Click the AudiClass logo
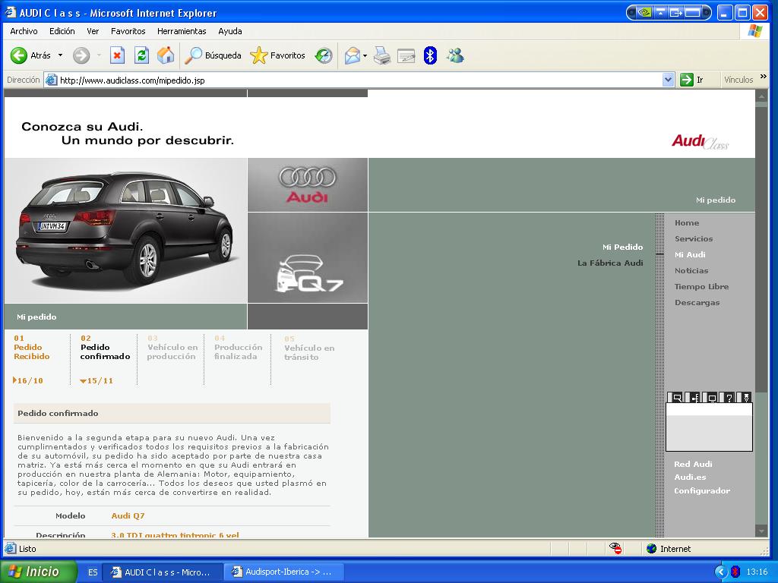This screenshot has height=583, width=778. pos(700,142)
